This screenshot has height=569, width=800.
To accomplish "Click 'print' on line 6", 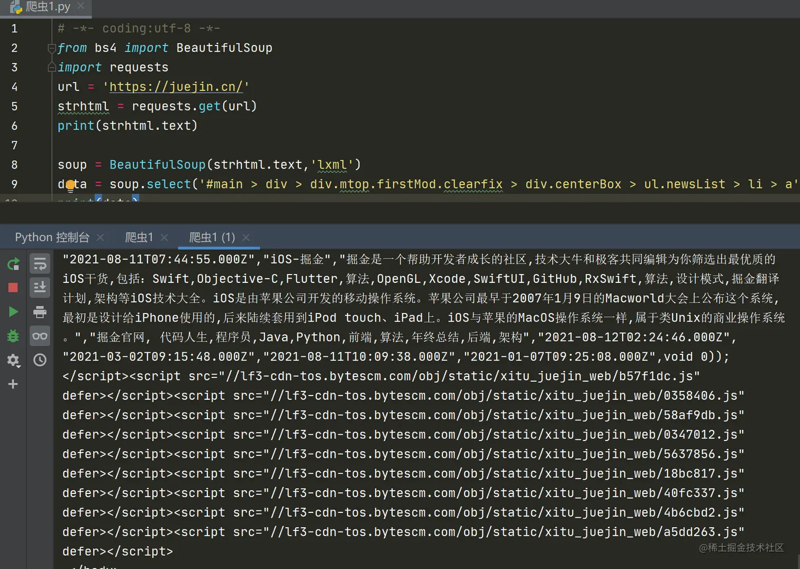I will [x=76, y=126].
